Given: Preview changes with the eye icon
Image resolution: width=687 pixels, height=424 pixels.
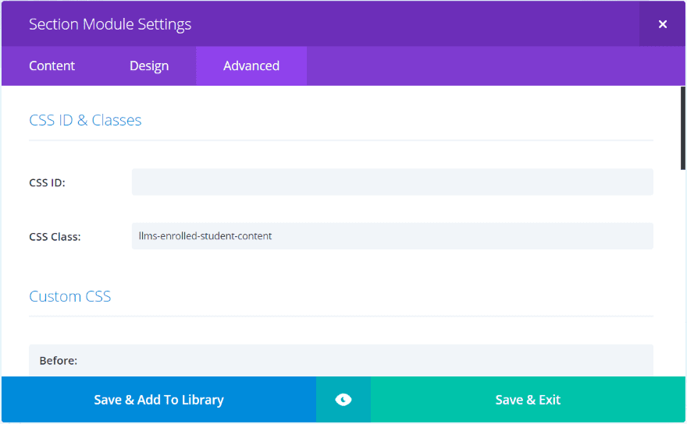Looking at the screenshot, I should [x=343, y=400].
